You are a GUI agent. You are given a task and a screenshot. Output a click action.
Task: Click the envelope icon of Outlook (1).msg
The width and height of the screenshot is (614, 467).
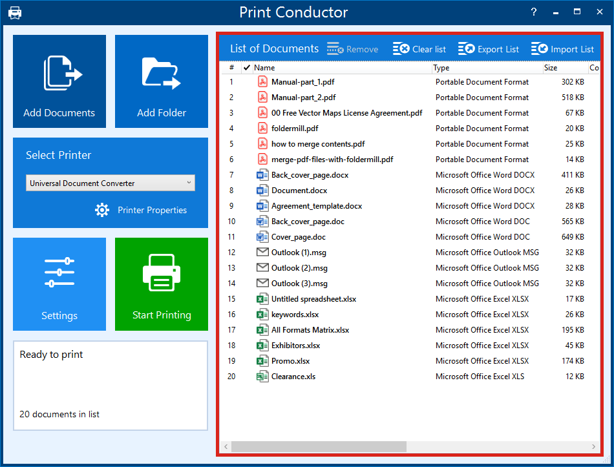(x=262, y=253)
